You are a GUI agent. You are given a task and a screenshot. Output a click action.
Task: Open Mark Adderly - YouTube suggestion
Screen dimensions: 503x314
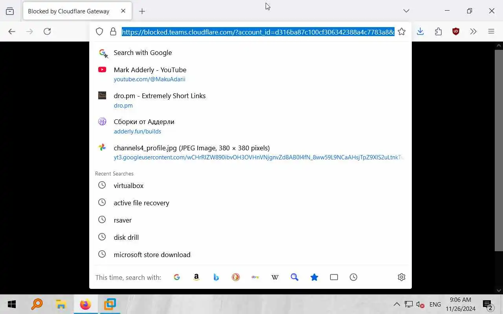[250, 74]
